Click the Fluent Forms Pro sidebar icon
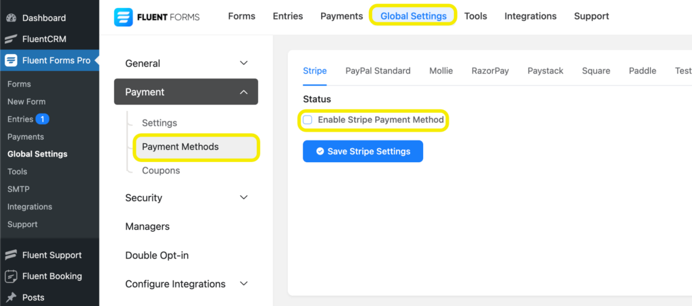Image resolution: width=692 pixels, height=306 pixels. 11,60
